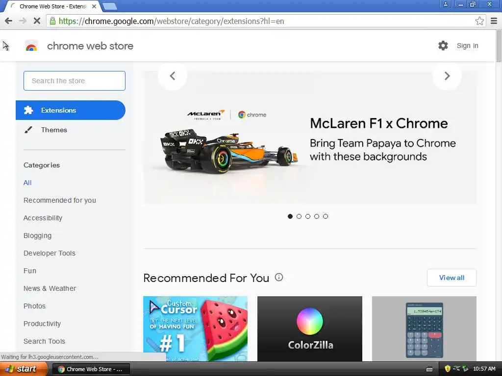502x376 pixels.
Task: Focus the Search the store field
Action: pos(75,81)
